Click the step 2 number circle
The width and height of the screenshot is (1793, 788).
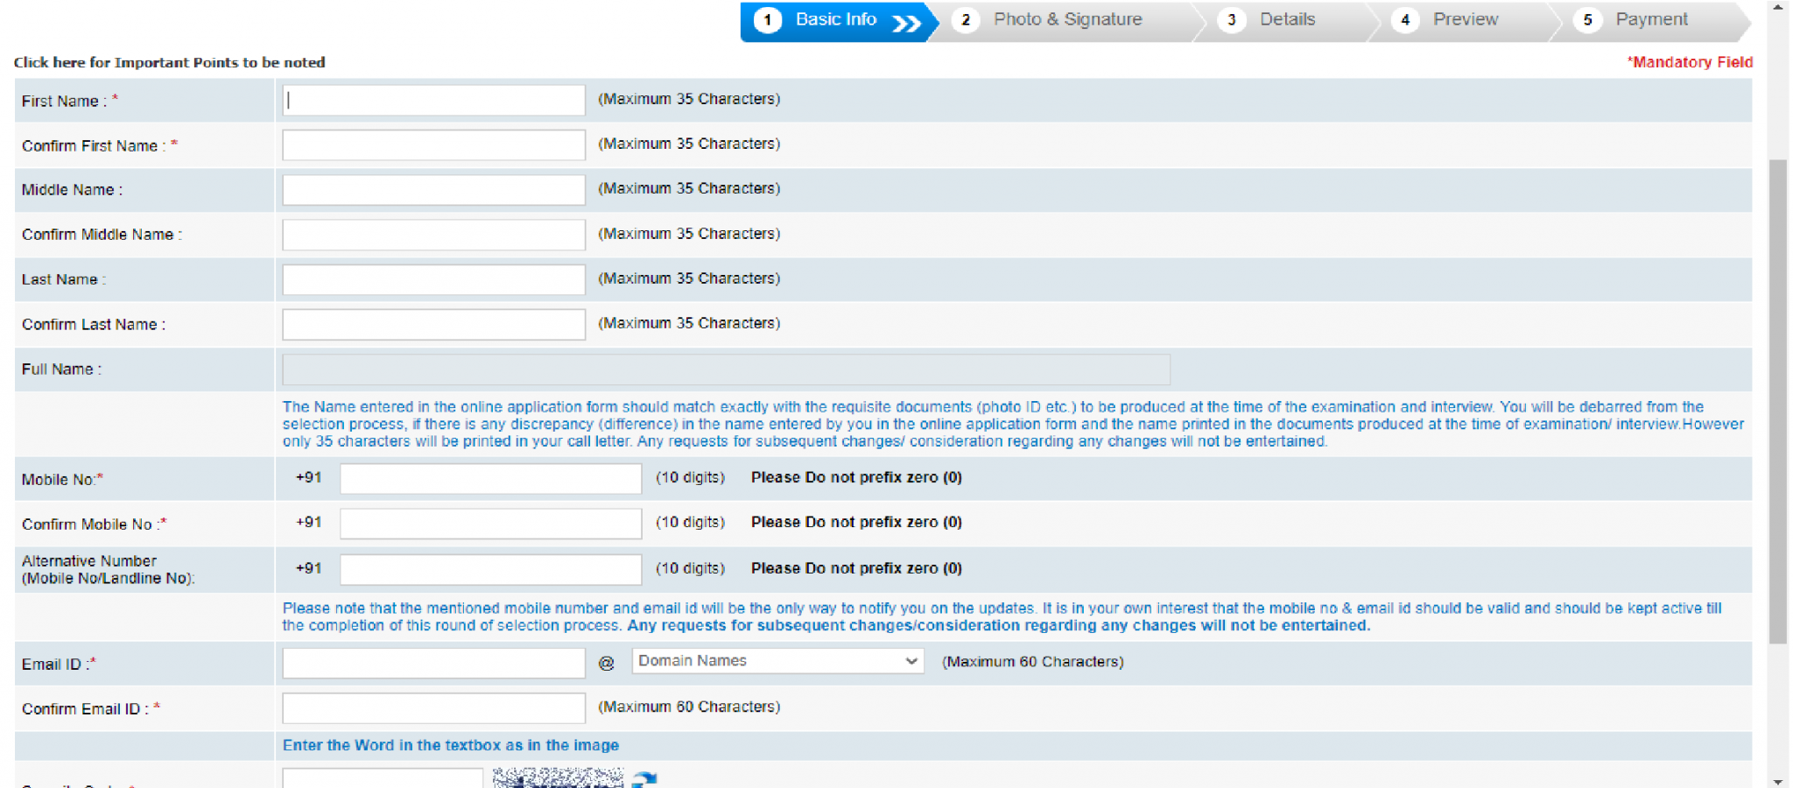965,20
